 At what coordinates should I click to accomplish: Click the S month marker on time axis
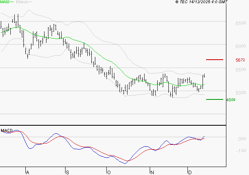(x=68, y=172)
